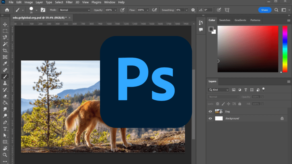
Task: Activate the Horizontal Type tool
Action: point(5,129)
